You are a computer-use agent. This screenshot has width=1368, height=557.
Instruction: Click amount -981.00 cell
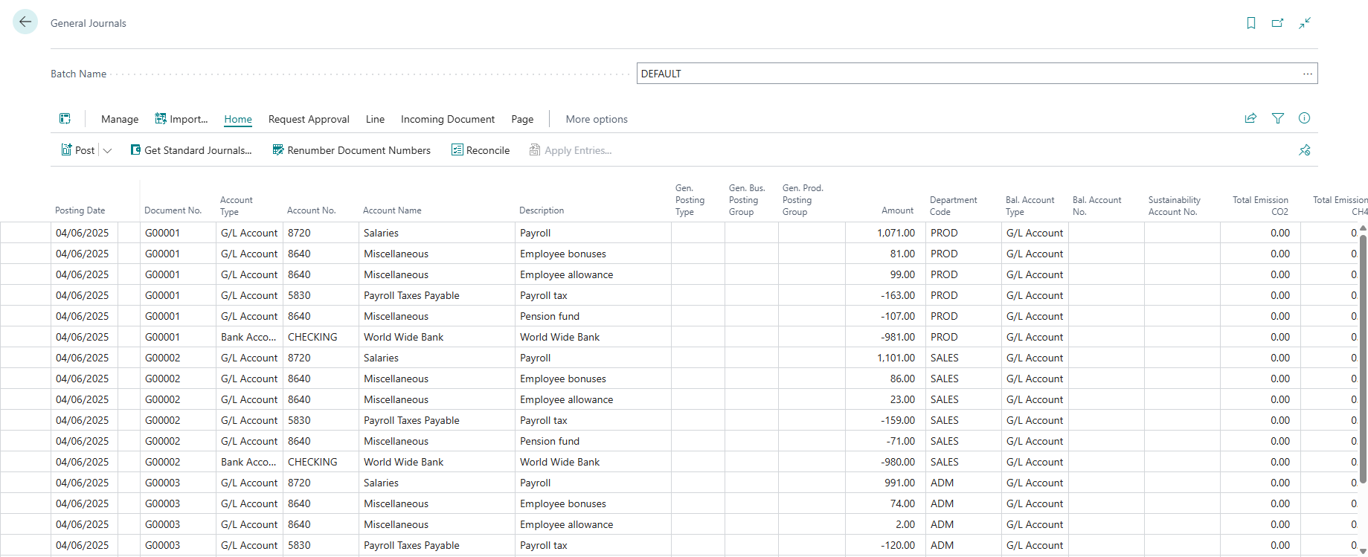885,337
